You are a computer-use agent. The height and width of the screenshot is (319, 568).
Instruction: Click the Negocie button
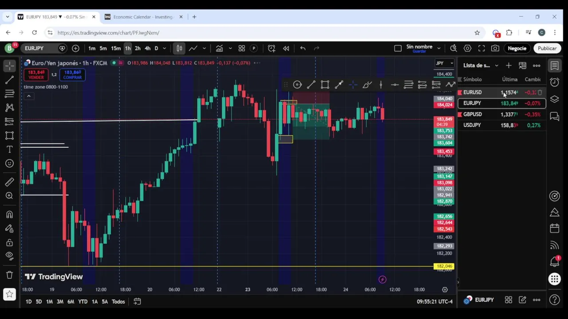(517, 48)
